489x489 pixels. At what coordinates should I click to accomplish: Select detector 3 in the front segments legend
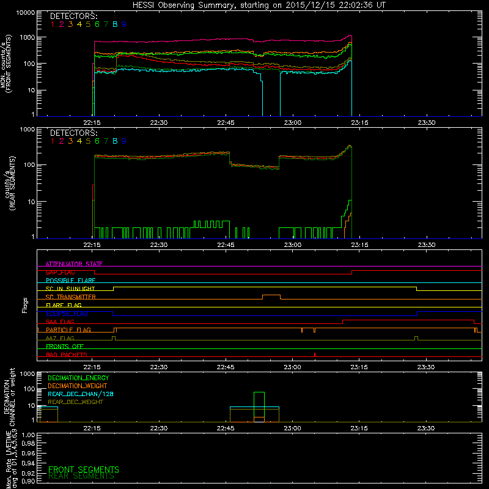tap(70, 24)
